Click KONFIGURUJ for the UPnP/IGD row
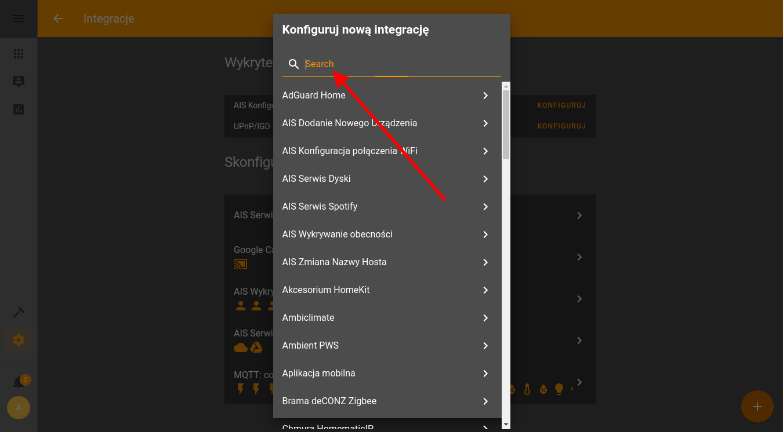 [561, 126]
